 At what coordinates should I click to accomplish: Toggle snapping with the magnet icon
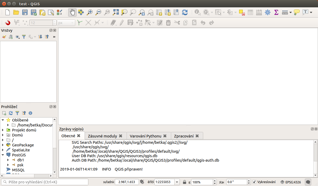(x=8, y=23)
